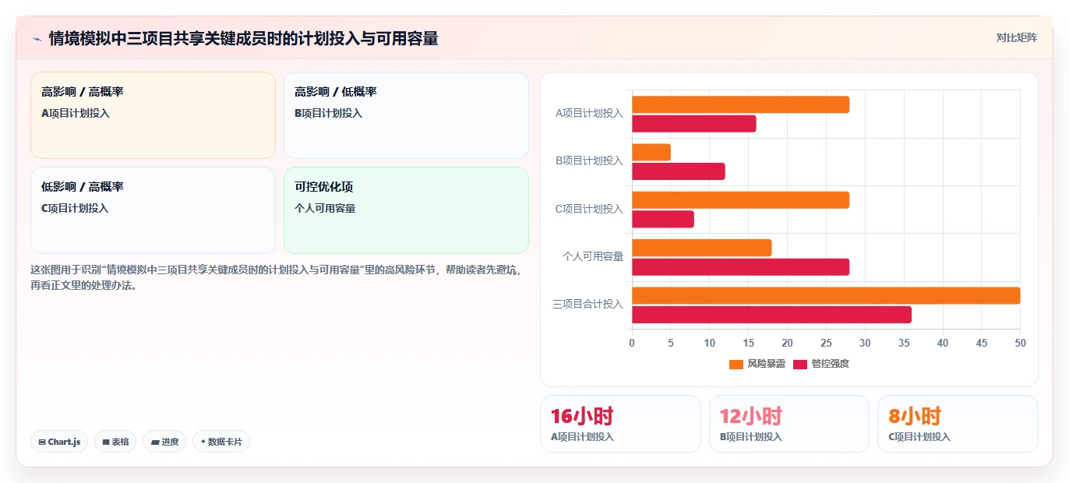Click the B项目计划投入 axis label

click(x=589, y=160)
